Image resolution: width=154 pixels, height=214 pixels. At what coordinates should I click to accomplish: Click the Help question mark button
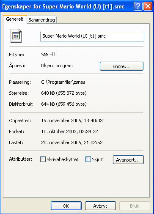(138, 6)
